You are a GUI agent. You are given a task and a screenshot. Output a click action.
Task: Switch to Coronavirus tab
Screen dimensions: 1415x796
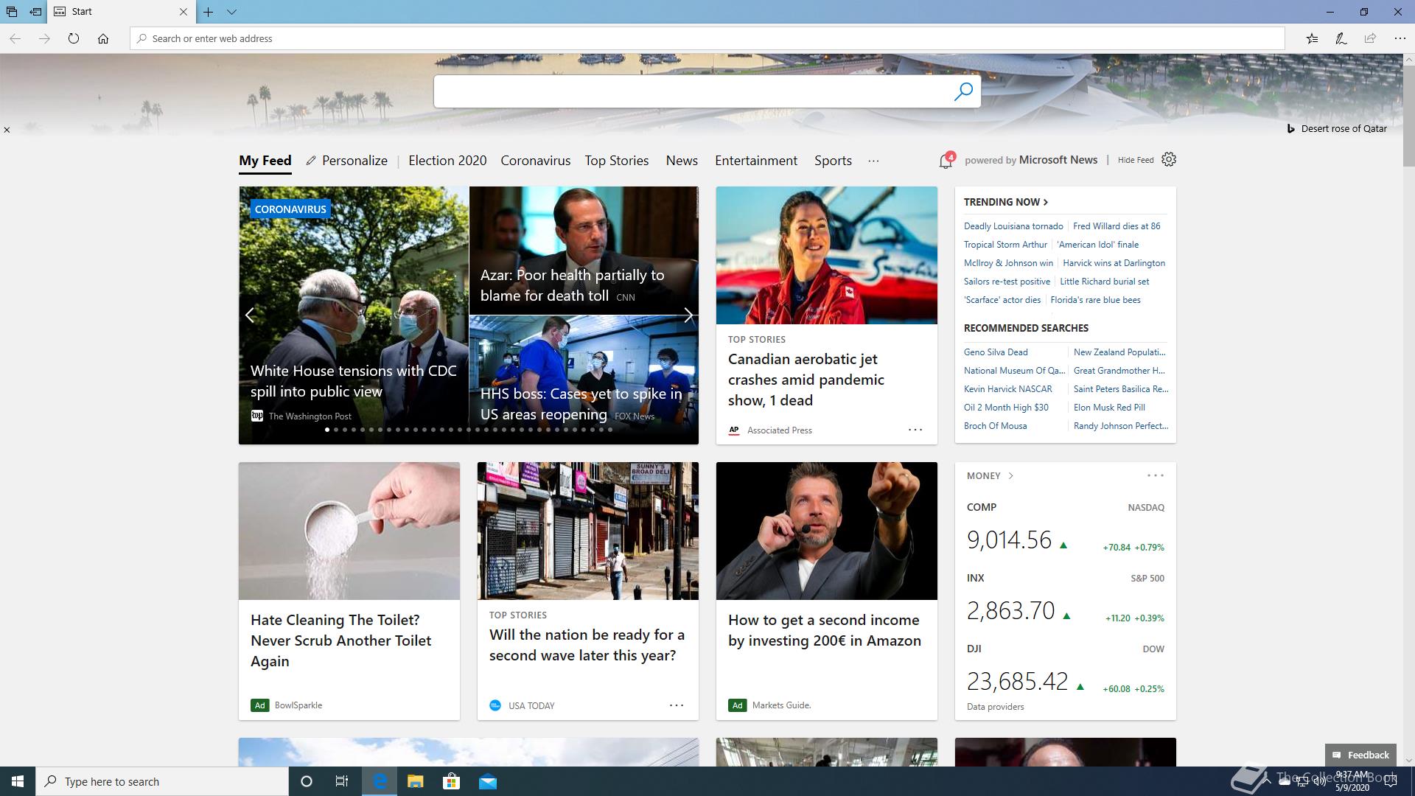tap(536, 161)
